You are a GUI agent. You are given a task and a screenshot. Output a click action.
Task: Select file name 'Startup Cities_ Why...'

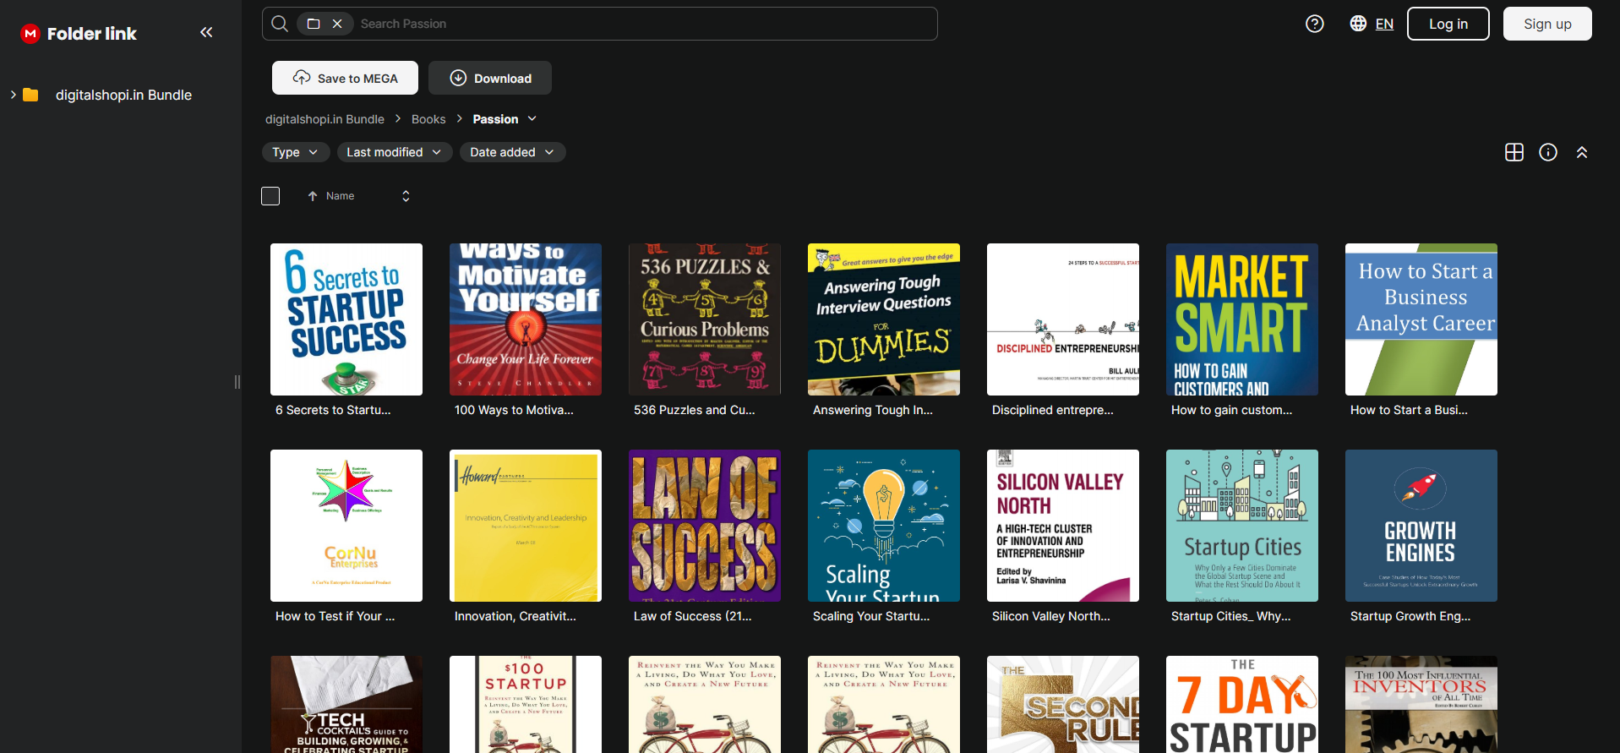coord(1231,616)
